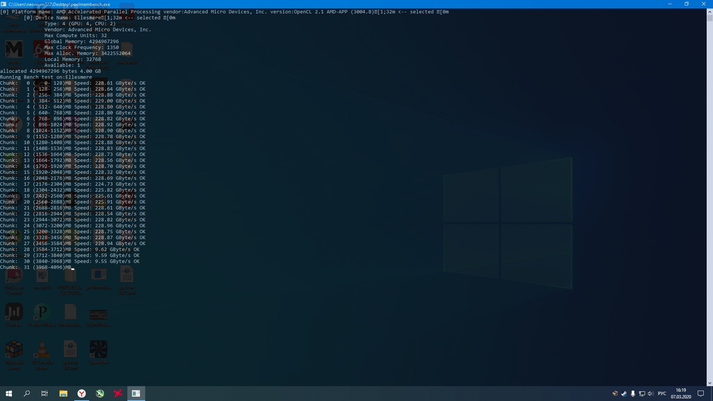Switch the РУС input language indicator
713x401 pixels.
point(662,394)
